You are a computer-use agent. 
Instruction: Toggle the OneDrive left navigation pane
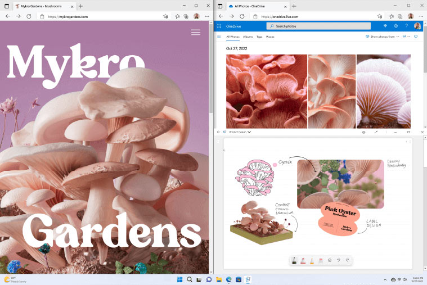click(220, 37)
